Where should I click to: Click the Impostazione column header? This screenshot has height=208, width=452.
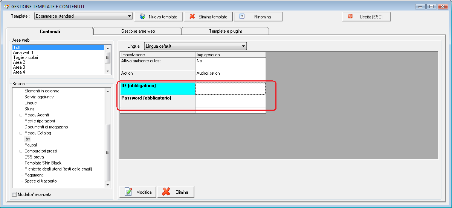coord(157,55)
